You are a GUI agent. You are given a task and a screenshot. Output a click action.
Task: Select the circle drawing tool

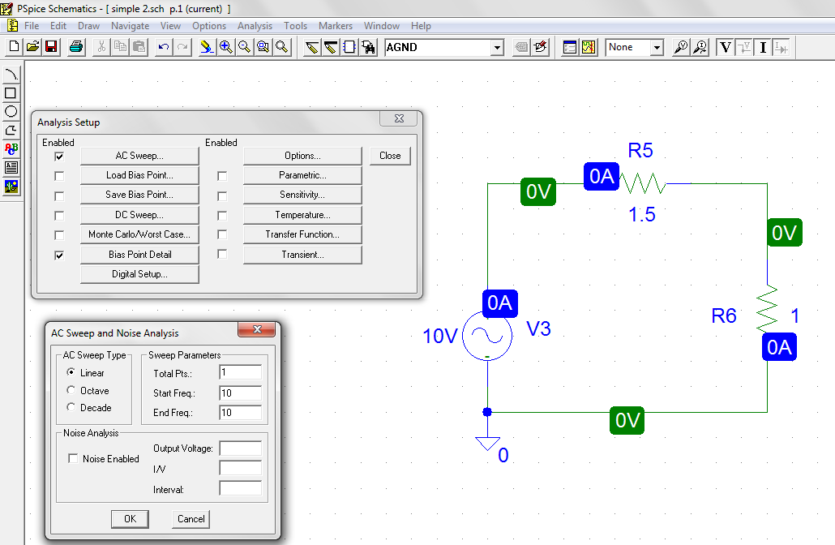click(x=11, y=111)
